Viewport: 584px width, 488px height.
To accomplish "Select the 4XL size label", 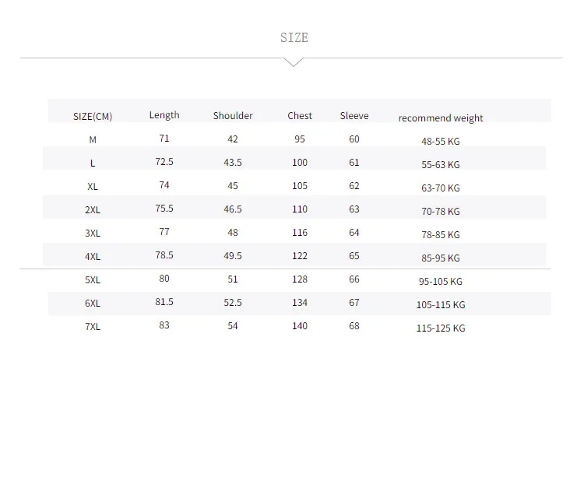I will click(x=93, y=257).
